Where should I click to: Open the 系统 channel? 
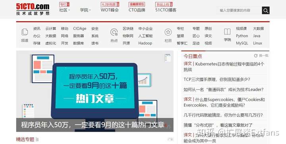click(95, 36)
